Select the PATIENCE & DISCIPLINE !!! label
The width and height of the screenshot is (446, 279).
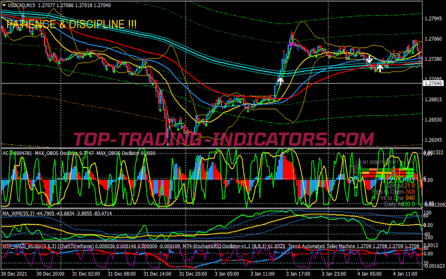71,24
